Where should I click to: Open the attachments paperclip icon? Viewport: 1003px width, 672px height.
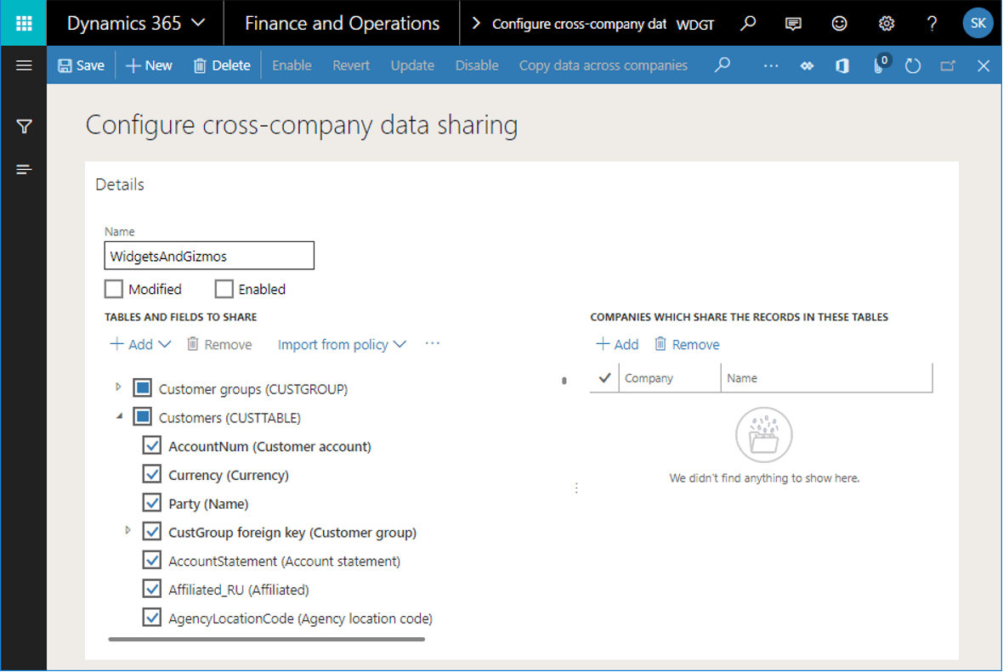(x=878, y=66)
